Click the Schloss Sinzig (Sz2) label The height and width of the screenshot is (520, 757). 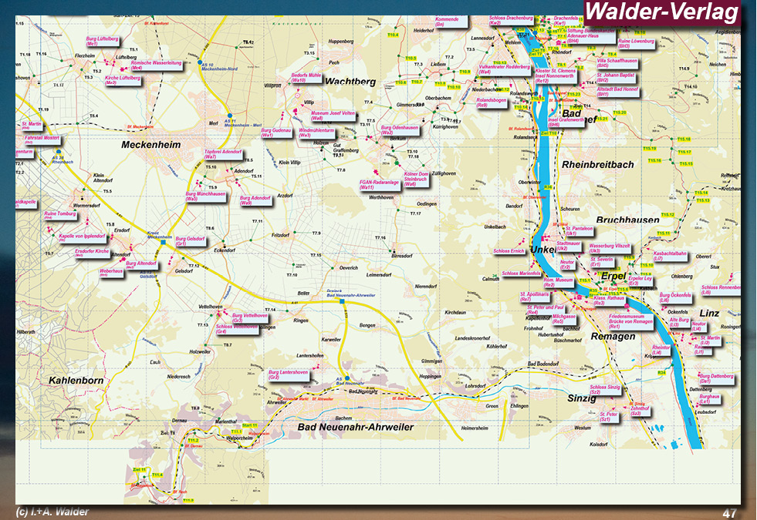(604, 389)
